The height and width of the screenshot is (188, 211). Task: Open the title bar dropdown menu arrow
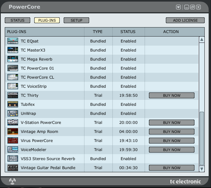[x=178, y=7]
